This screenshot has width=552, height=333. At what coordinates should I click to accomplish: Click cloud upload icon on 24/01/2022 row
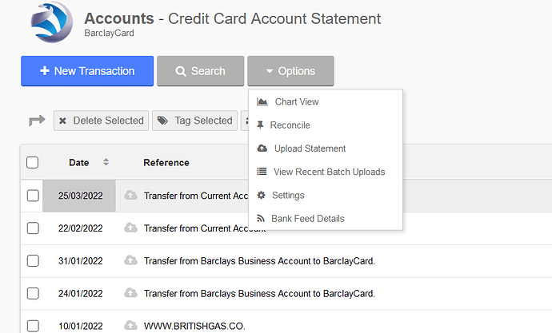click(130, 292)
